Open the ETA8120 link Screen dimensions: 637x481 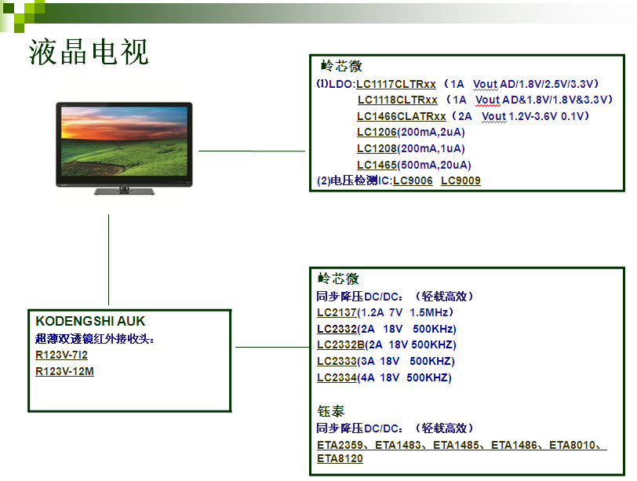click(340, 459)
